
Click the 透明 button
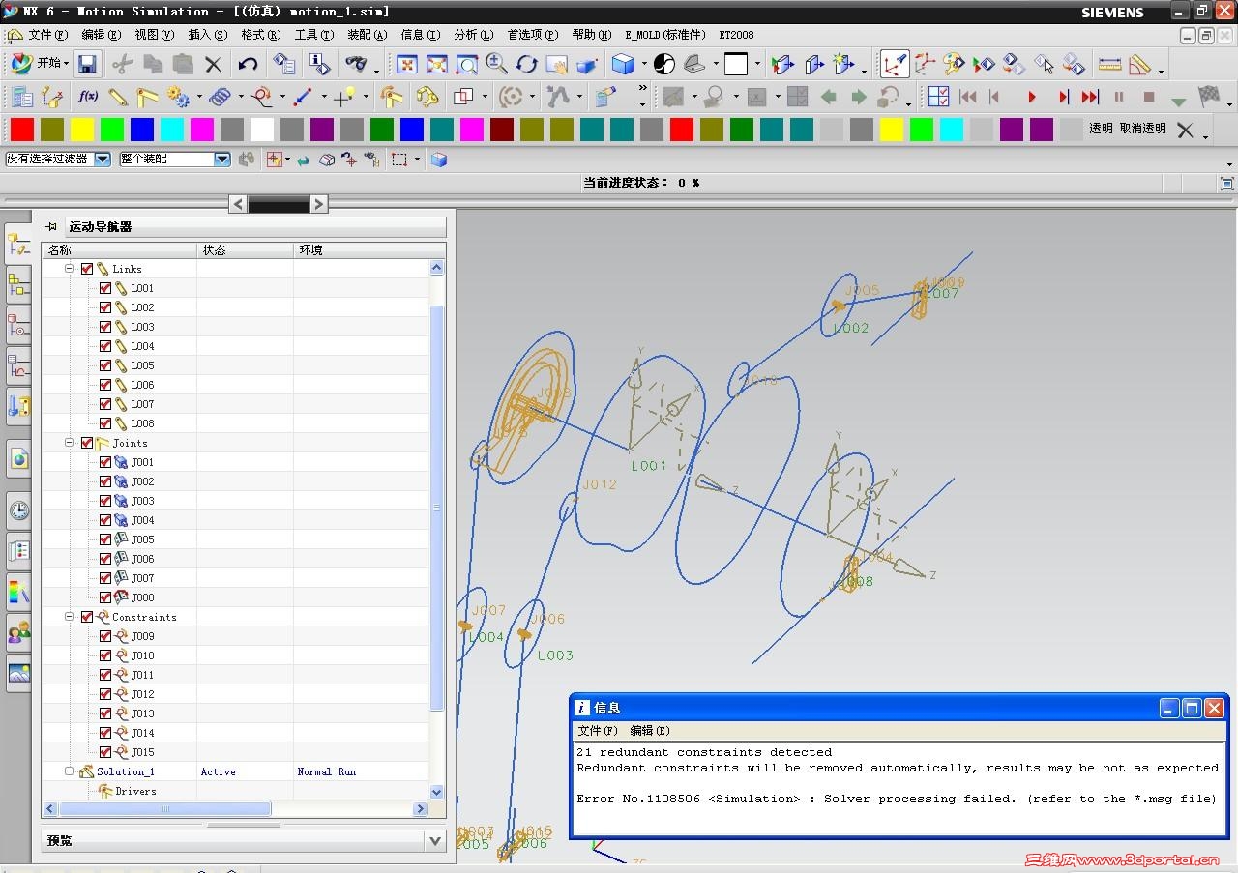click(1101, 129)
